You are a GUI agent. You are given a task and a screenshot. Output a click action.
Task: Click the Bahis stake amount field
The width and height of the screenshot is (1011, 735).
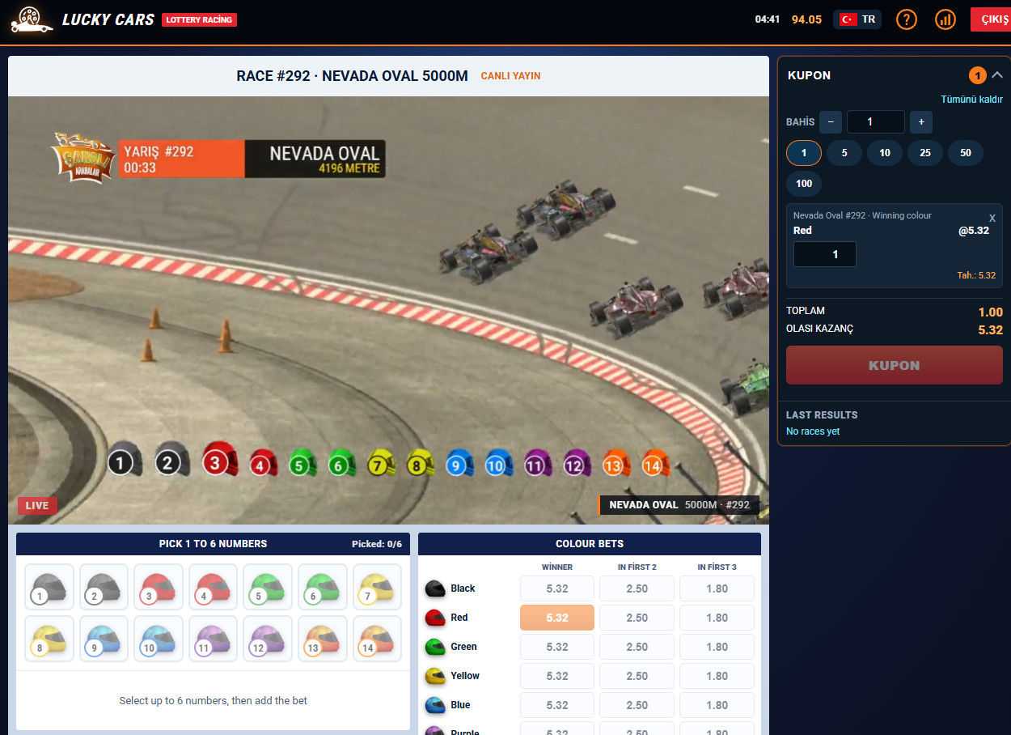pyautogui.click(x=876, y=122)
